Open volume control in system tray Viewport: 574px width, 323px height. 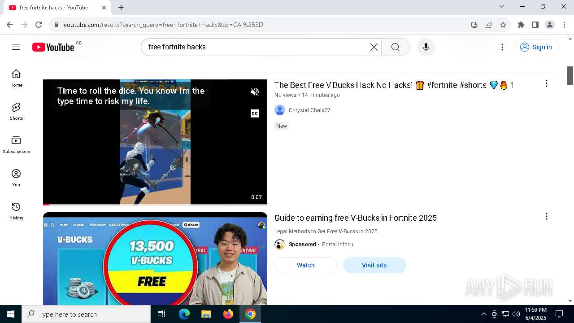(516, 314)
